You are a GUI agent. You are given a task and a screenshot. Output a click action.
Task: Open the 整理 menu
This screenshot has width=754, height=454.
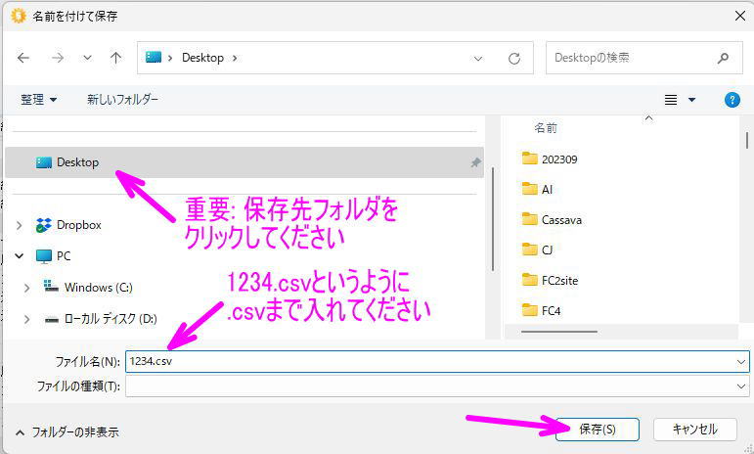(x=39, y=100)
